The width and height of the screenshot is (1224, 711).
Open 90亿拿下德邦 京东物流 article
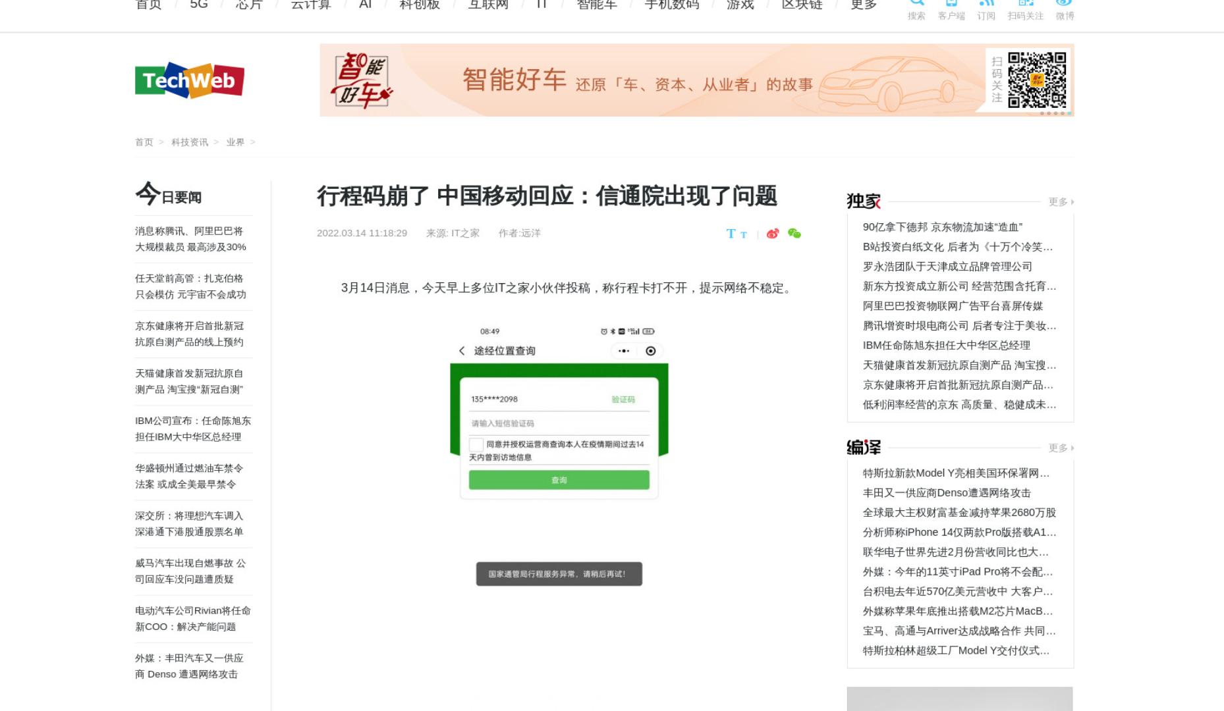pos(943,227)
